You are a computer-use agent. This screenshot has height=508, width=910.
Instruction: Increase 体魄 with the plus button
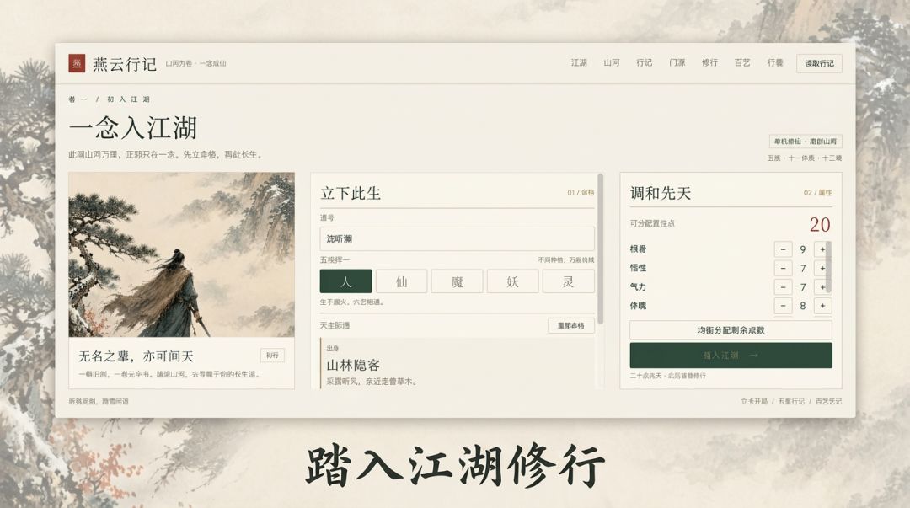[x=822, y=305]
